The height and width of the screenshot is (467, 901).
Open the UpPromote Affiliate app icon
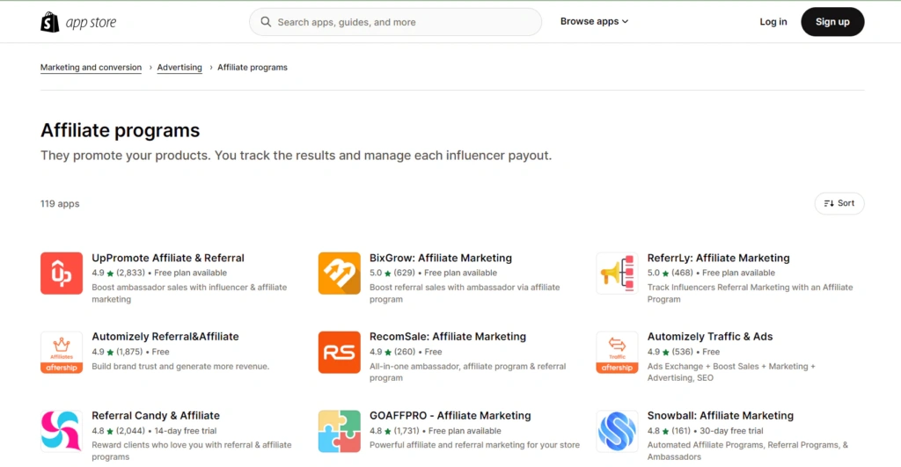[x=62, y=273]
